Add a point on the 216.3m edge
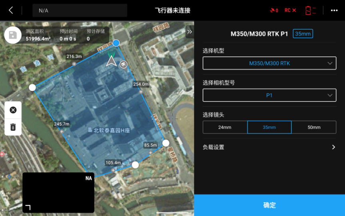 tap(74, 64)
